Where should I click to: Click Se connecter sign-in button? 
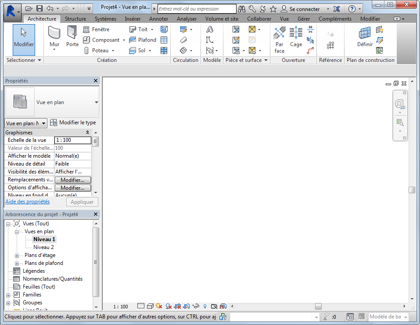coord(300,9)
